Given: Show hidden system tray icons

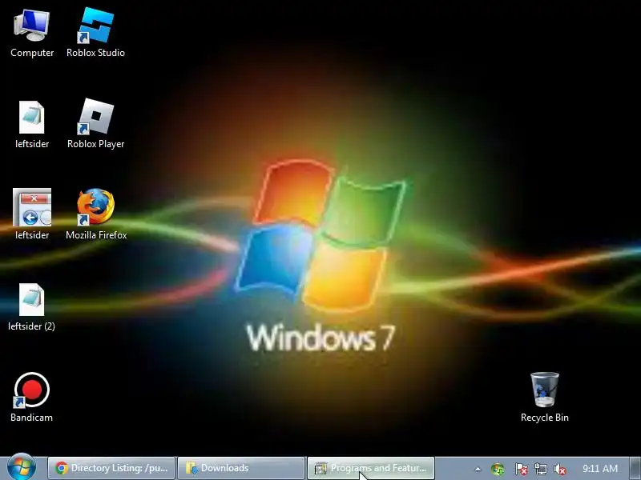Looking at the screenshot, I should click(x=478, y=469).
